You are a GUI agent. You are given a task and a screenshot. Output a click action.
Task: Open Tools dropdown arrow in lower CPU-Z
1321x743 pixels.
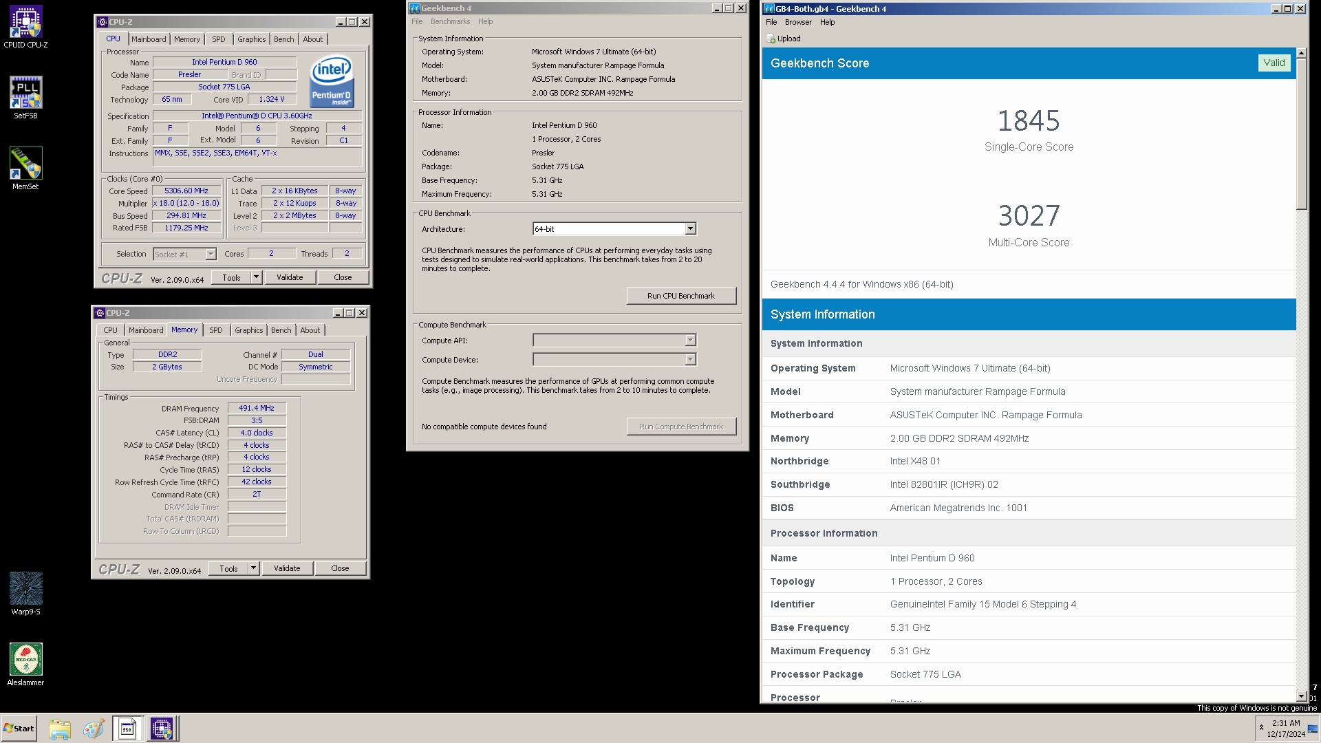tap(253, 568)
